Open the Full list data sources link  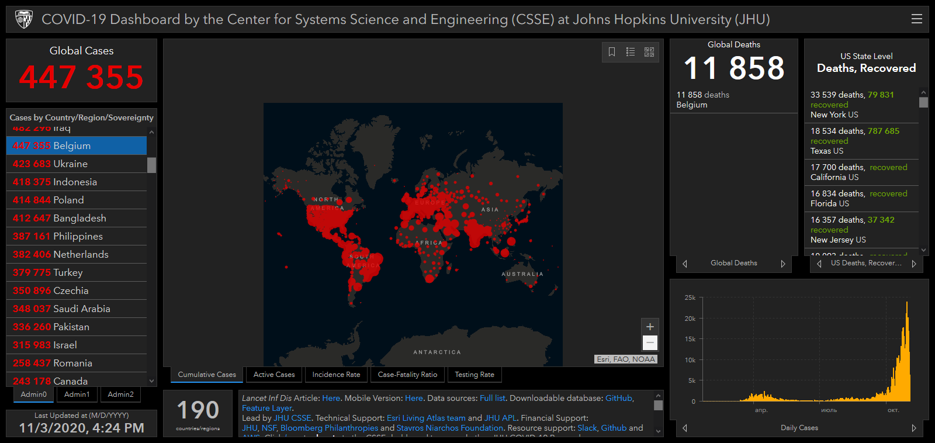click(492, 398)
